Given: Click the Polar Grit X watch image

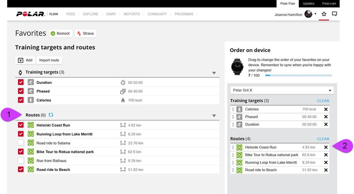Looking at the screenshot, I should (x=237, y=67).
